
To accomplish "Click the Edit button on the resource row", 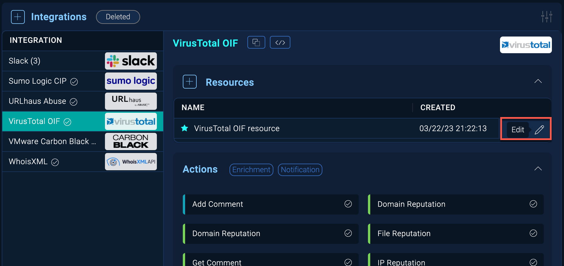I will coord(517,129).
